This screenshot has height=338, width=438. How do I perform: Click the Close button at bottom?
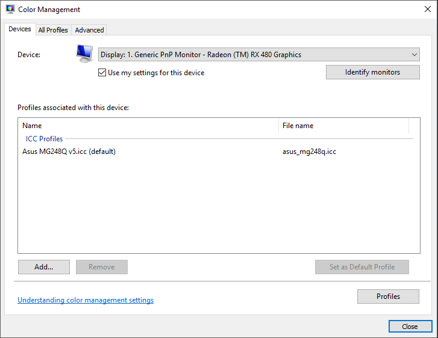pyautogui.click(x=410, y=327)
